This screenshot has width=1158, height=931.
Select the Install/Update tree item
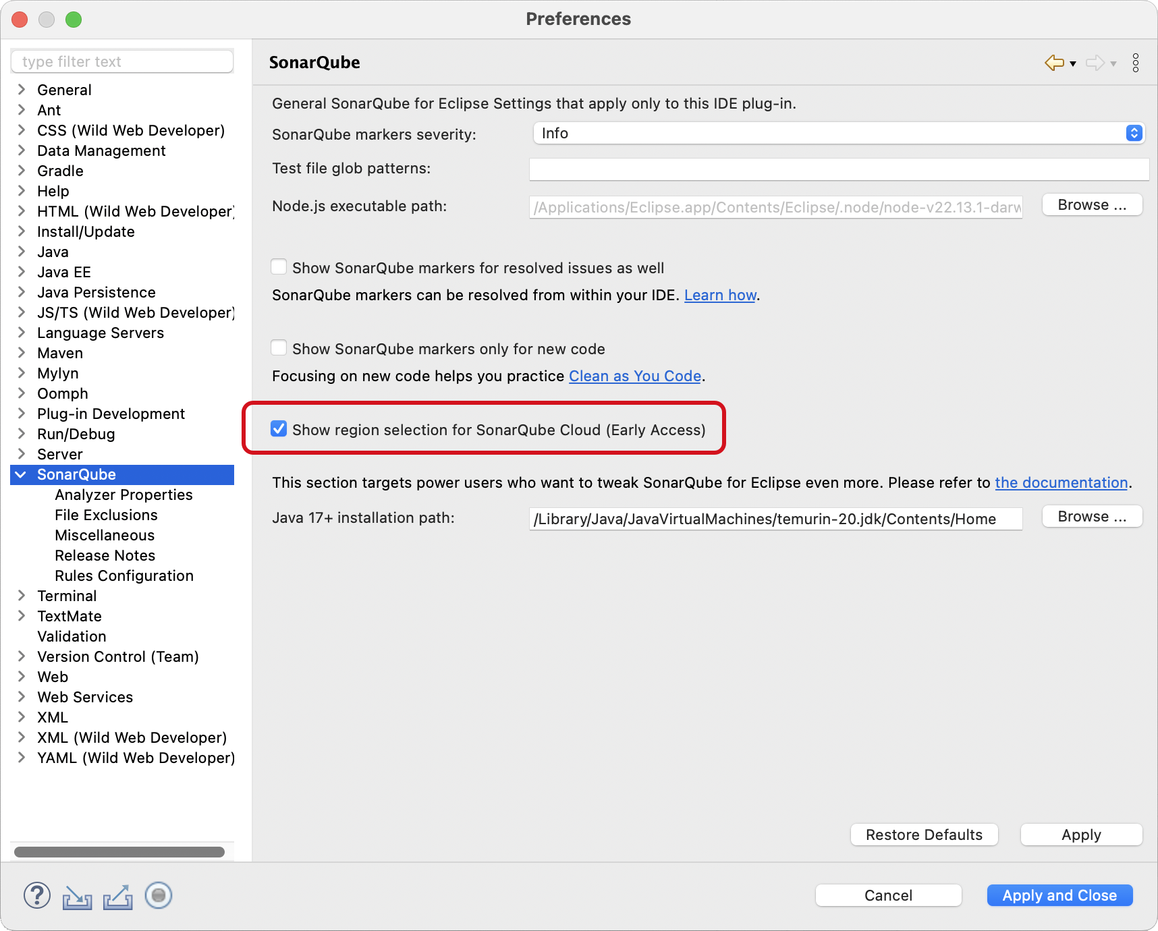click(86, 231)
